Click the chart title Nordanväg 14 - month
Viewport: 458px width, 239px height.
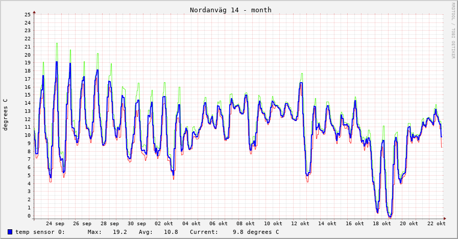[230, 10]
